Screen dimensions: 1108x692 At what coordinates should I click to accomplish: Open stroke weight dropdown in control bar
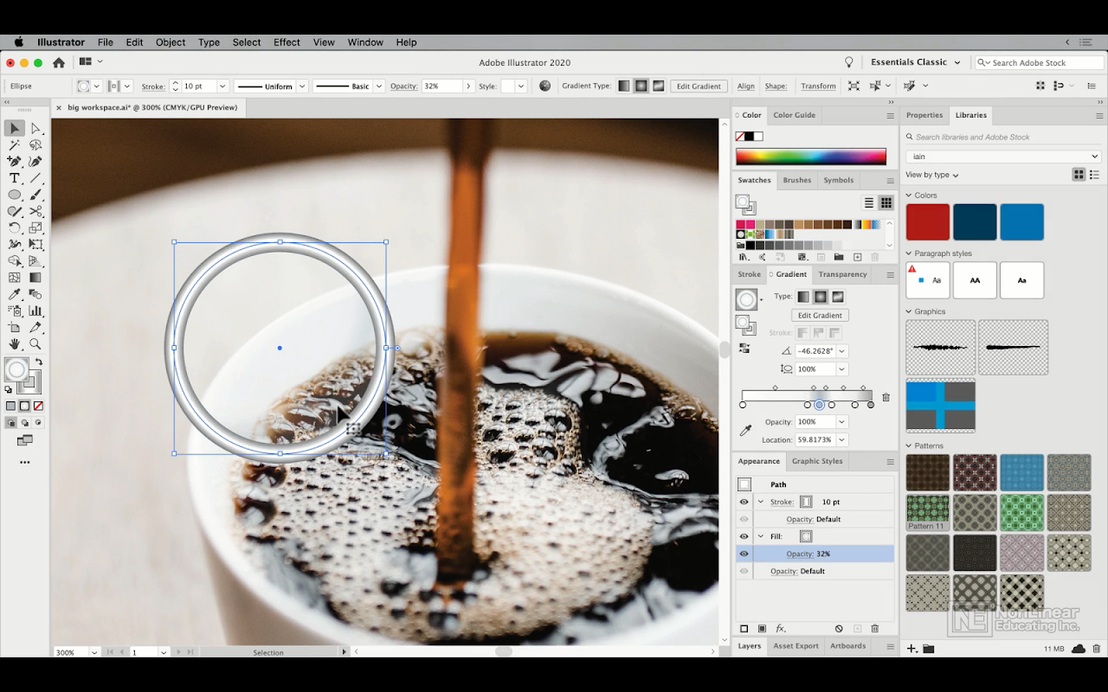point(222,86)
